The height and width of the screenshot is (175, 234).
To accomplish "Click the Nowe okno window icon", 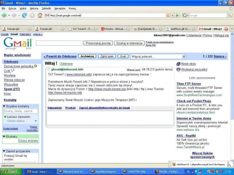I will 179,64.
